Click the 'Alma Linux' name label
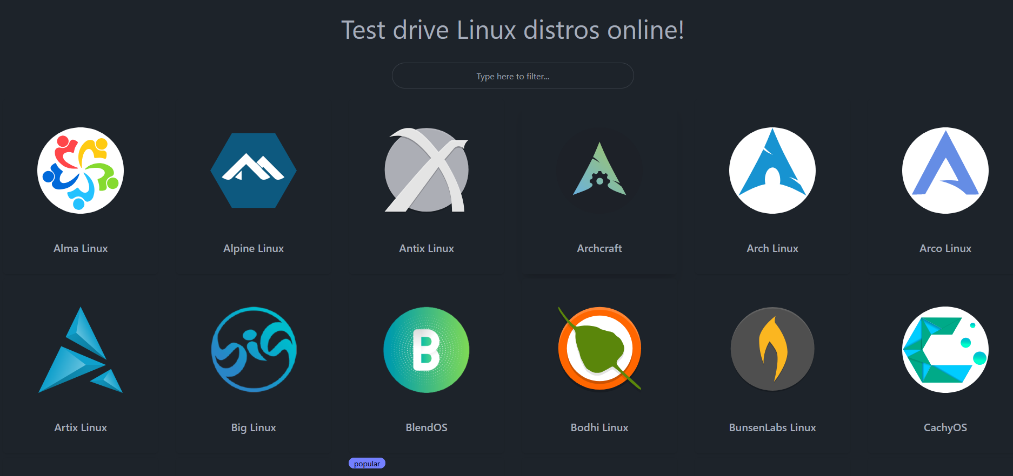This screenshot has width=1013, height=476. tap(81, 248)
